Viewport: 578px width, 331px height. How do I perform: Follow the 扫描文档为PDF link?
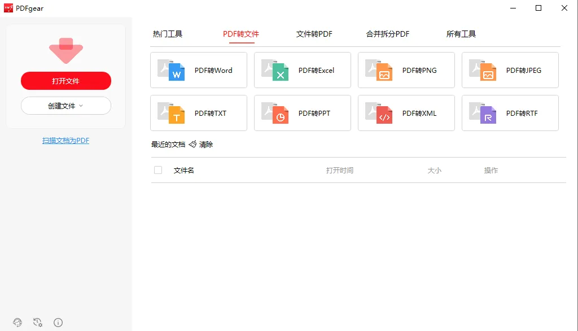(65, 141)
